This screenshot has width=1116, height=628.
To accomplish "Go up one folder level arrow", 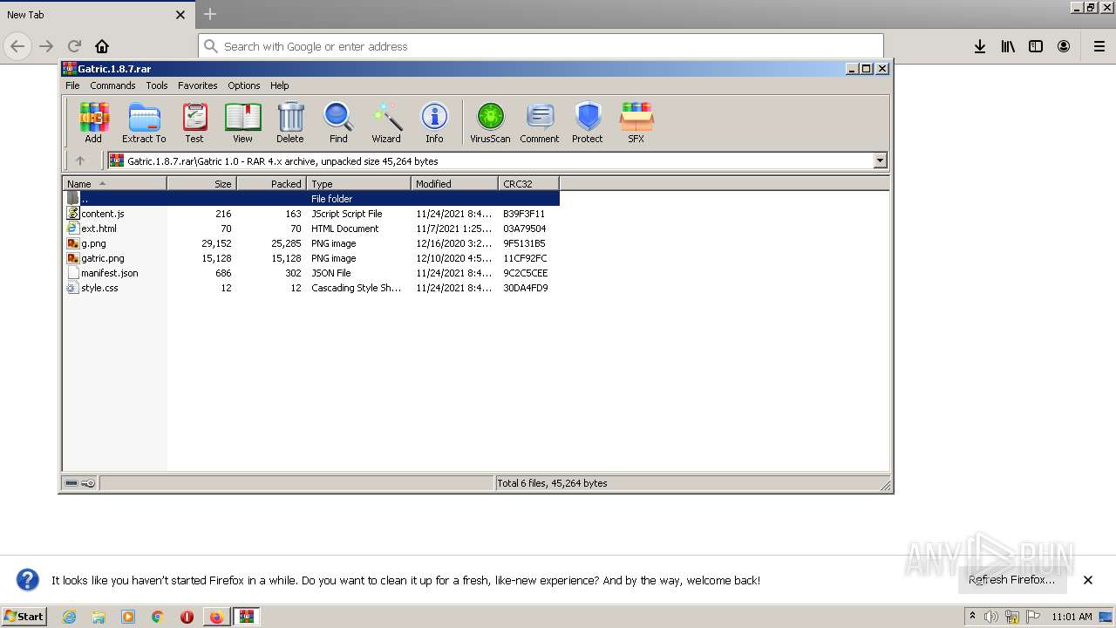I will (80, 160).
